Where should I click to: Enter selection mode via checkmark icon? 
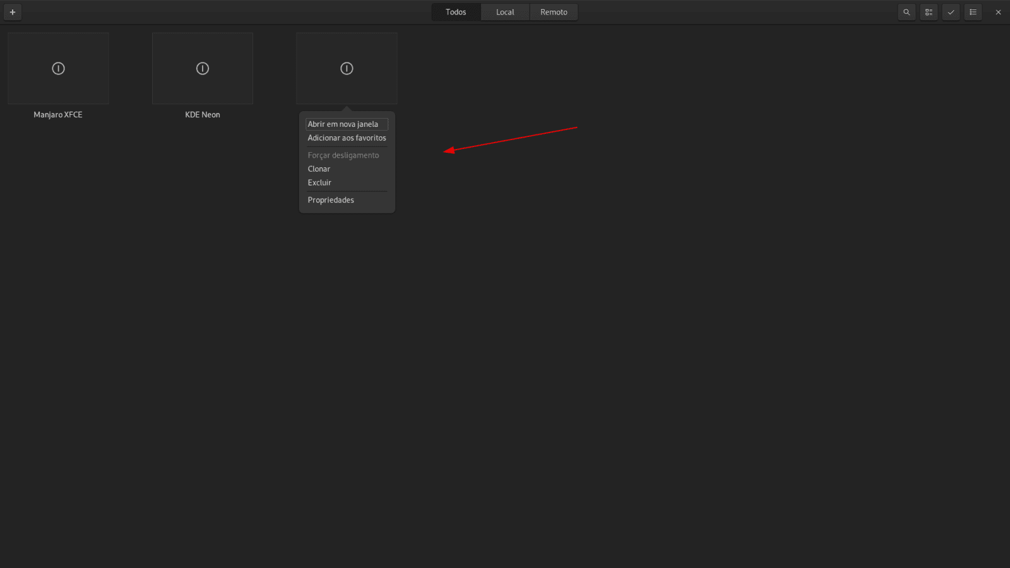pos(951,12)
